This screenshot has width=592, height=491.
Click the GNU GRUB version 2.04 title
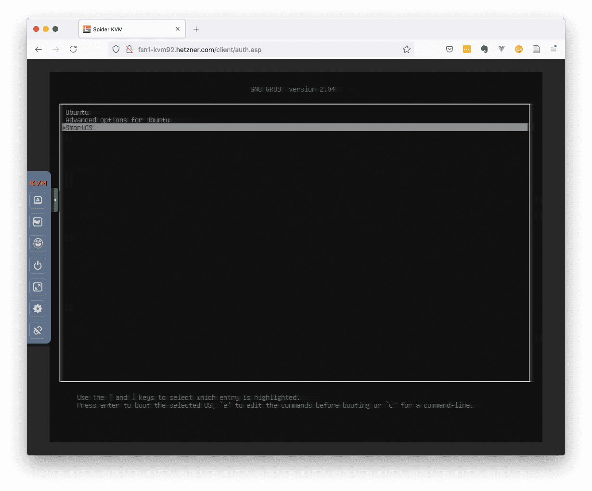point(293,89)
